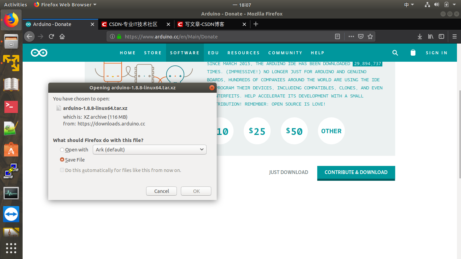Viewport: 461px width, 259px height.
Task: Toggle the Firefox sidebar icon
Action: [x=441, y=36]
